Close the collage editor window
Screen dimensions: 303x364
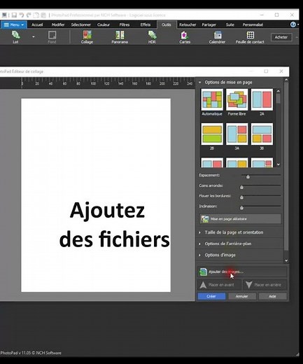(281, 71)
